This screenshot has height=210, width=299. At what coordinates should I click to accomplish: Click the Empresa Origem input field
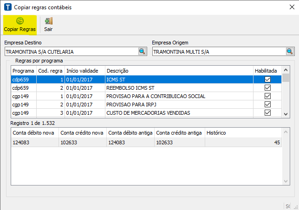[218, 52]
